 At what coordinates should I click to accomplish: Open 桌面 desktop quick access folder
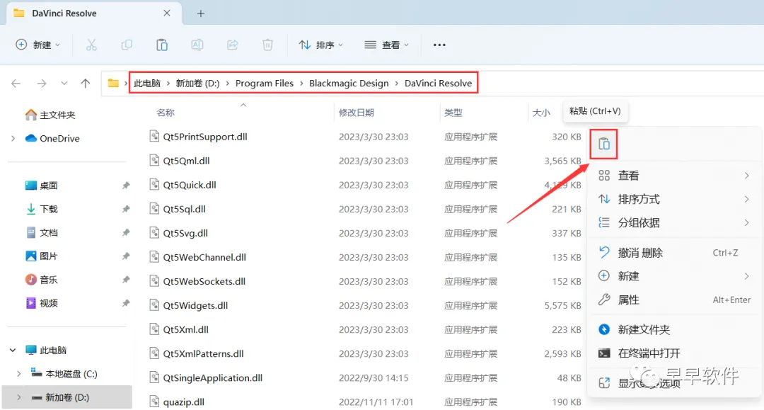[42, 186]
